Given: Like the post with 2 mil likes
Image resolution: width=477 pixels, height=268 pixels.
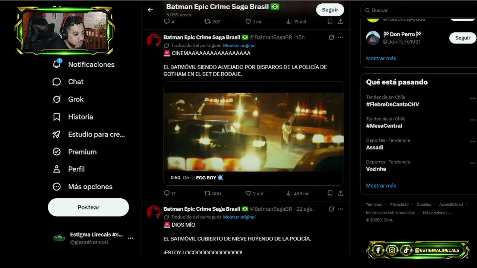Looking at the screenshot, I should coord(248,193).
